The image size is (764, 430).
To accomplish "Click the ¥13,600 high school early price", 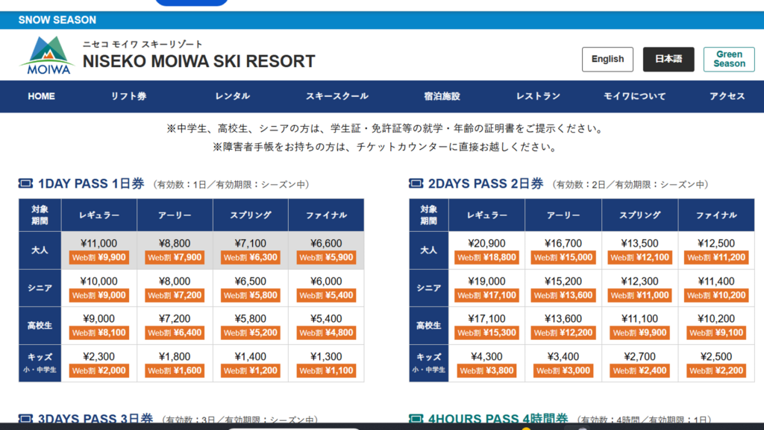I will [563, 319].
